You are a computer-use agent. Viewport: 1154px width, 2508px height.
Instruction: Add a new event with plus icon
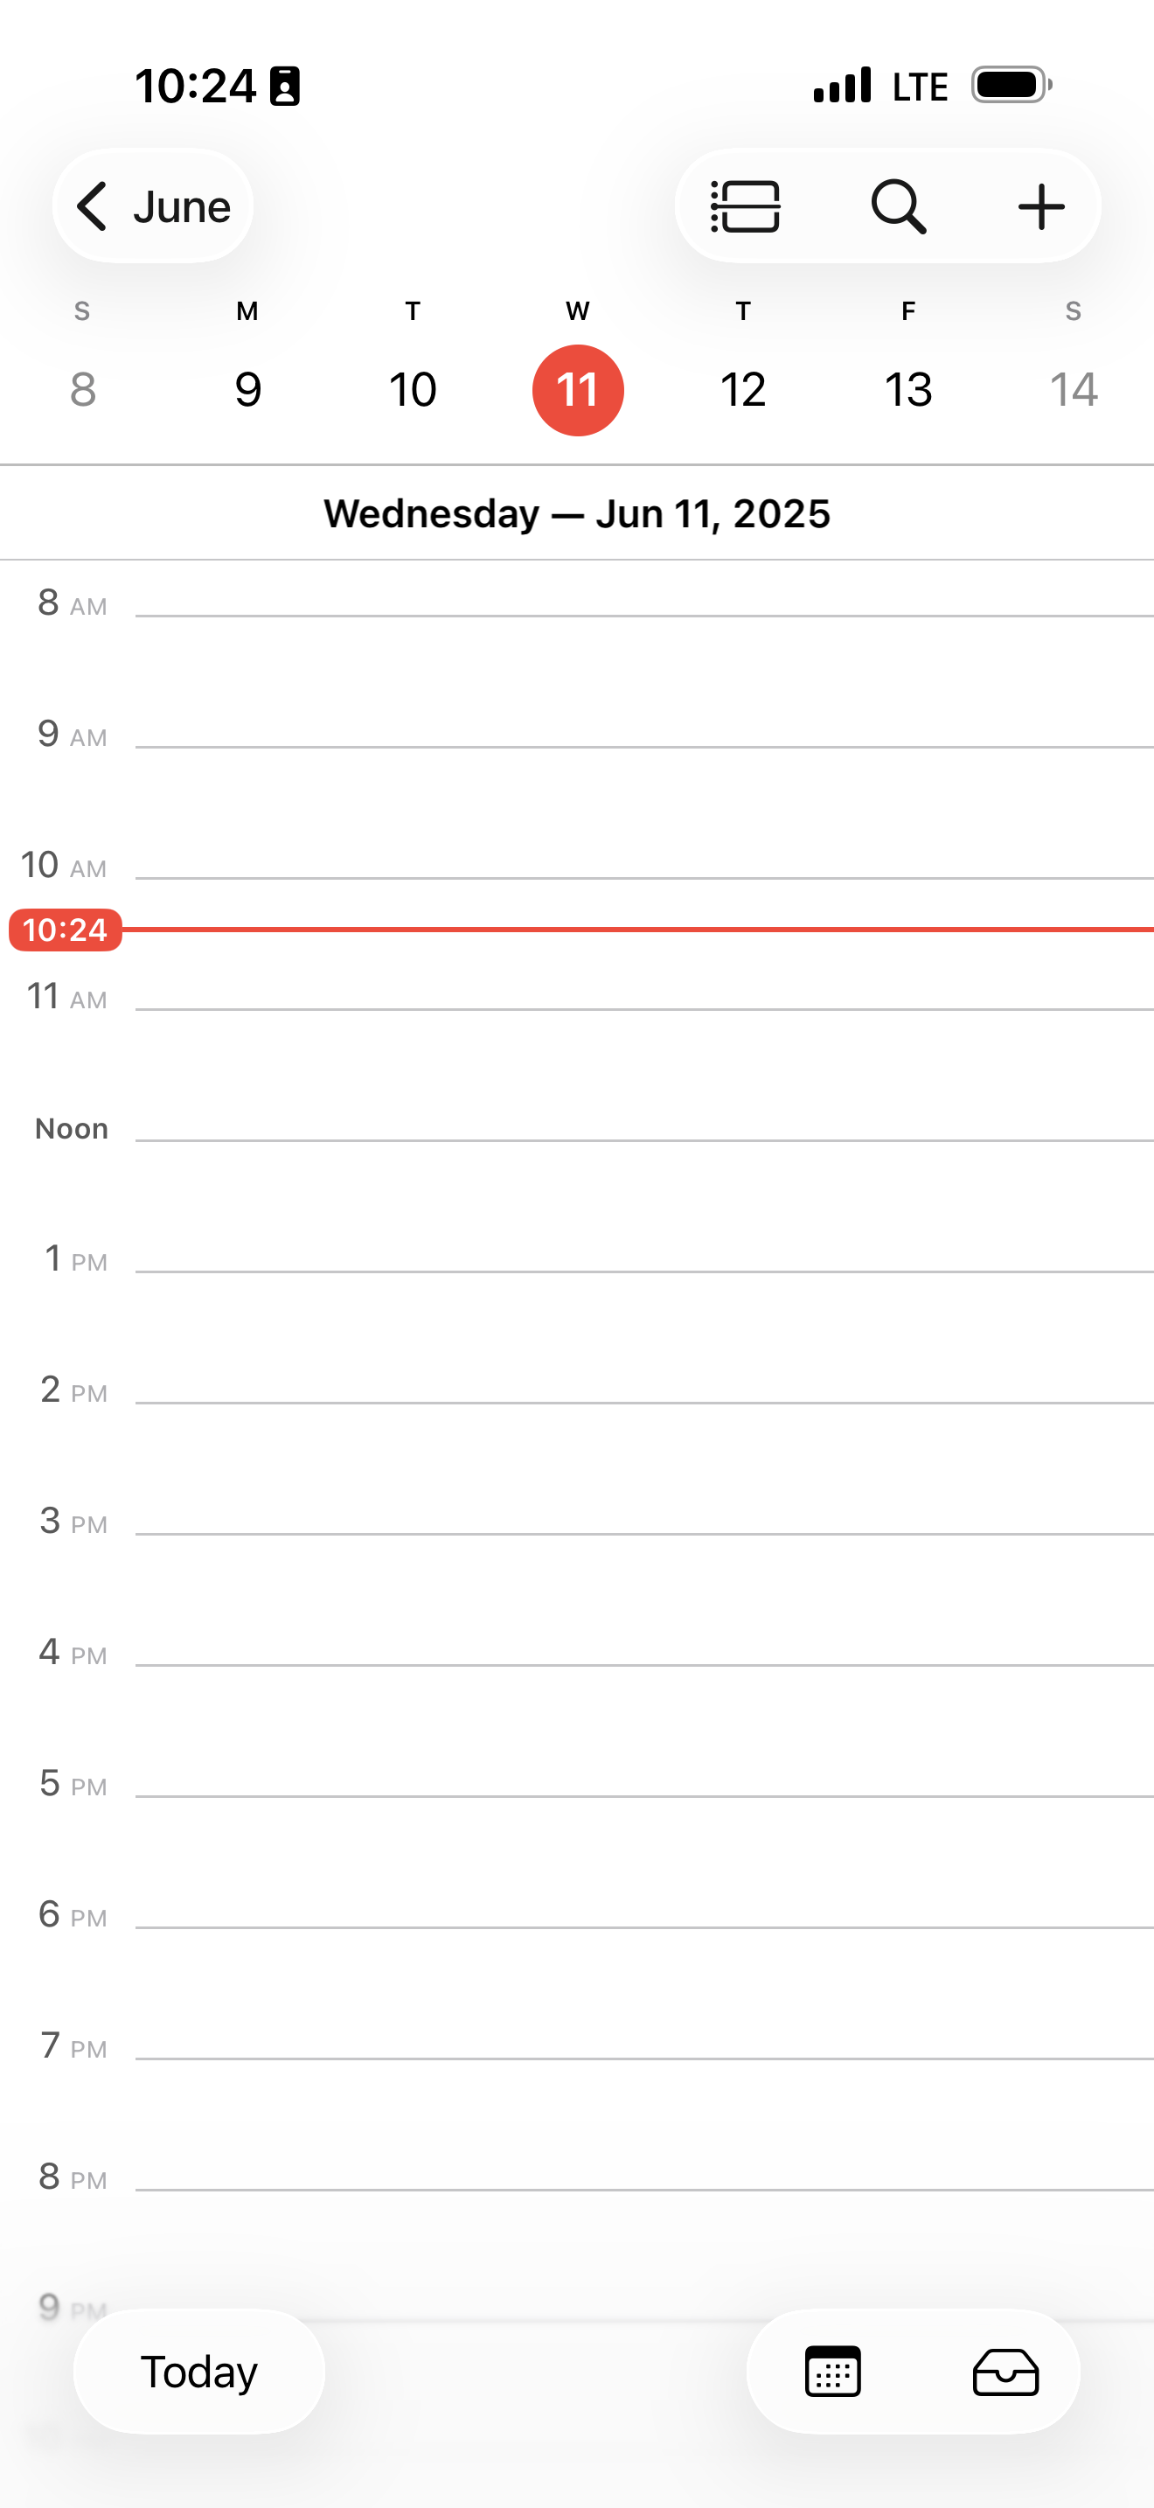pos(1041,206)
